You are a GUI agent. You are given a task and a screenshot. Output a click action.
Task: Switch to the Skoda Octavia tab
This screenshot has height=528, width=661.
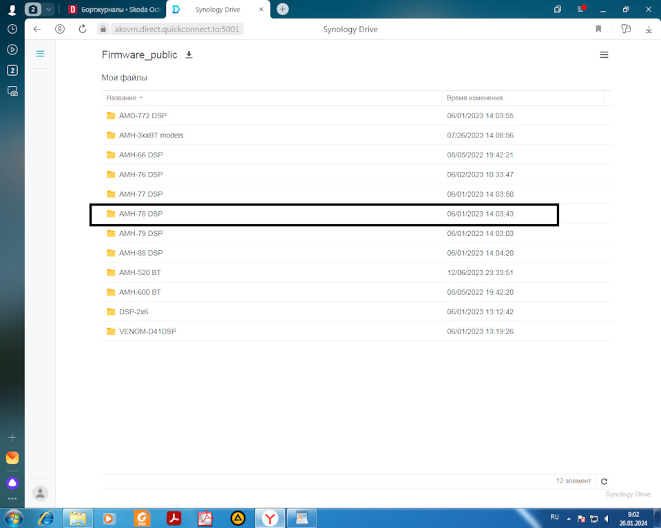[115, 9]
